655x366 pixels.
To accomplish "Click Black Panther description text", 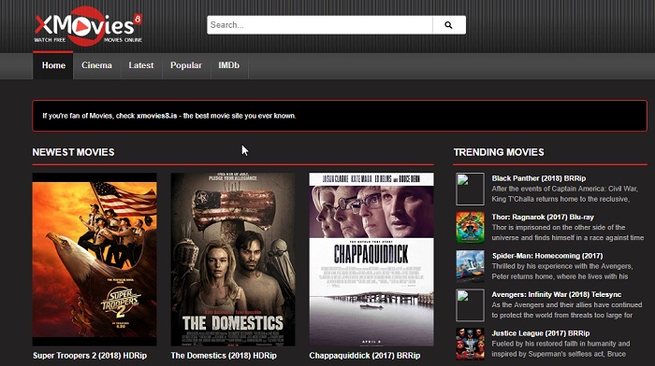I will pos(565,194).
